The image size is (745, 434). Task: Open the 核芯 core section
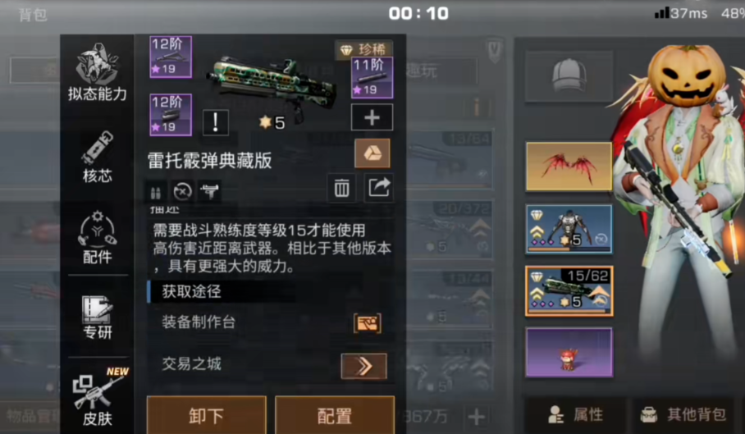click(x=97, y=158)
